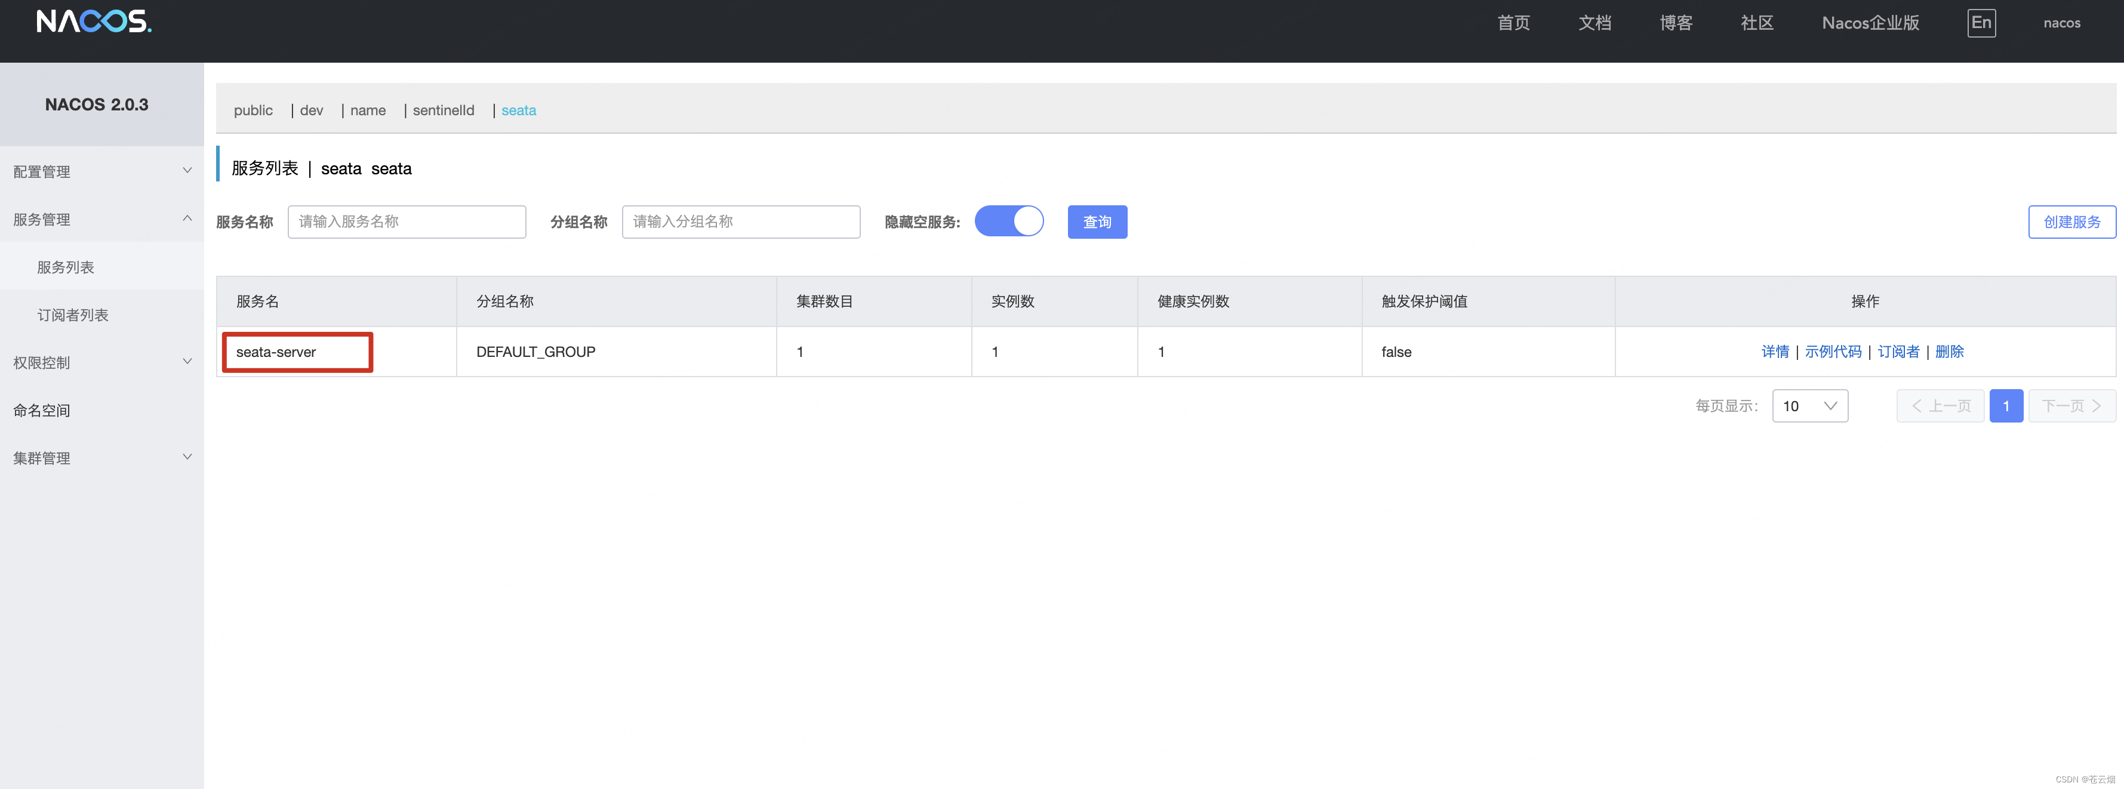Open 订阅者 for seata-server
The height and width of the screenshot is (789, 2124).
pyautogui.click(x=1898, y=352)
